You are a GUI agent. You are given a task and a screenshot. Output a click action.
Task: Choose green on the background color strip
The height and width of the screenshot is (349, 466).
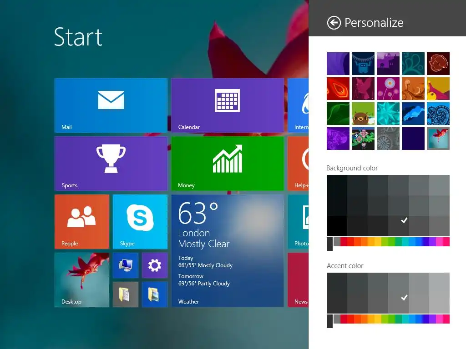(x=392, y=242)
